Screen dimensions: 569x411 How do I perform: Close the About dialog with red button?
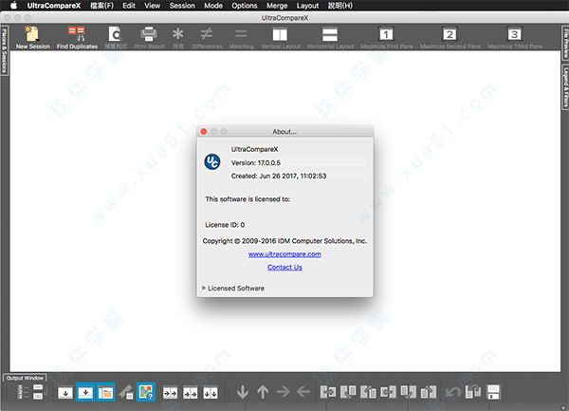point(204,131)
